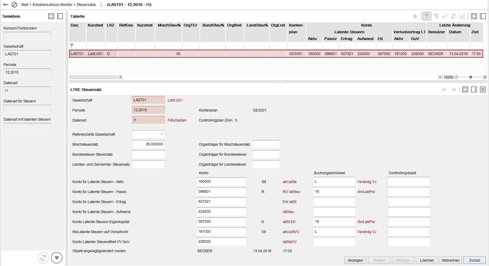The image size is (489, 266).
Task: Click the Datenart für Steuern field
Action: coord(27,109)
